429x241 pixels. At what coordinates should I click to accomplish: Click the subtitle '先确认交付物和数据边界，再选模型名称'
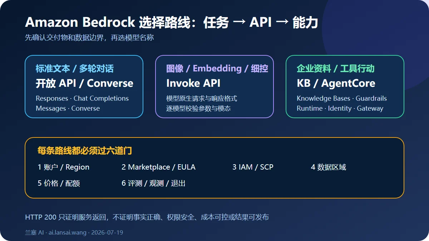coord(89,37)
